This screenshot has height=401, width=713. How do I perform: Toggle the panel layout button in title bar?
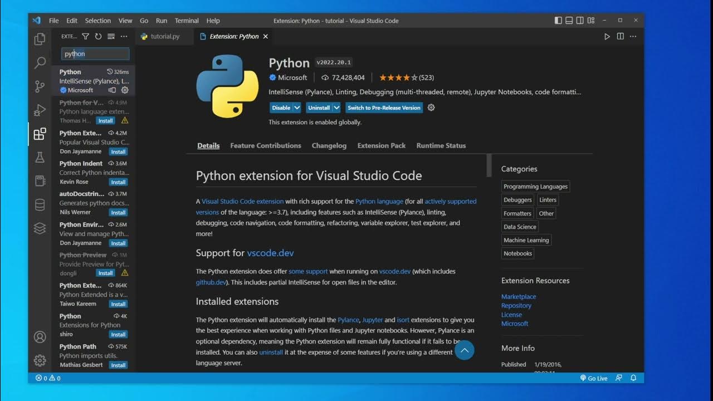(x=569, y=21)
